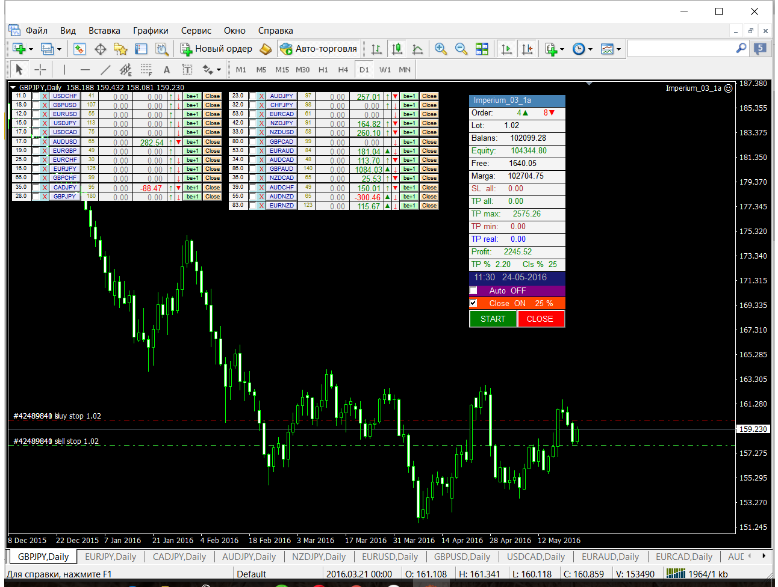This screenshot has width=778, height=587.
Task: Tick the checkbox in GBPAUD row
Action: pyautogui.click(x=253, y=169)
